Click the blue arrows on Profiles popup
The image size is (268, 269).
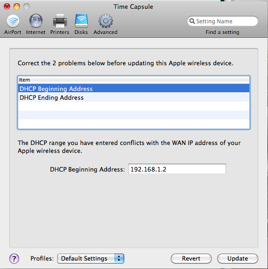coord(119,258)
